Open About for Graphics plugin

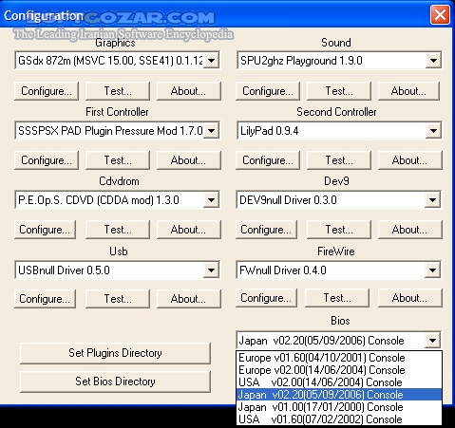tap(188, 91)
